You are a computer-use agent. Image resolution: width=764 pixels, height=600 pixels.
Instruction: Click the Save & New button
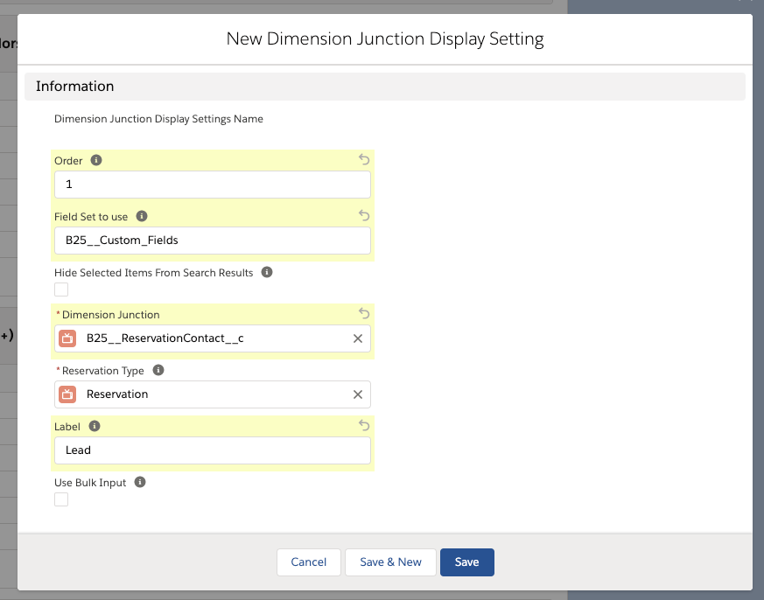pos(390,562)
